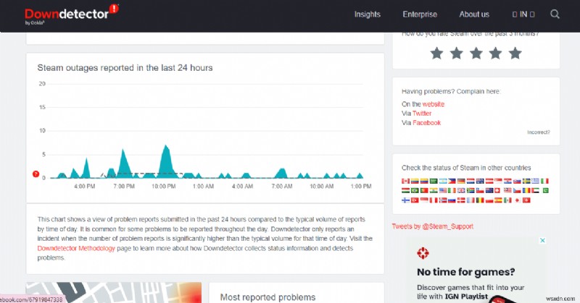580x303 pixels.
Task: Select the Australia flag
Action: (x=480, y=181)
